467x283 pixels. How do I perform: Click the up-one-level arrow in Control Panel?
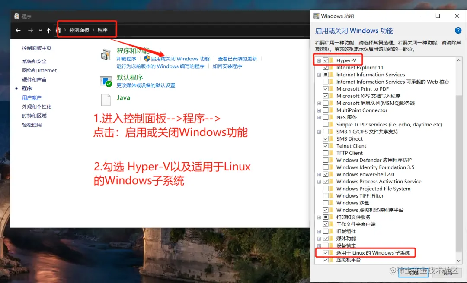pos(48,30)
